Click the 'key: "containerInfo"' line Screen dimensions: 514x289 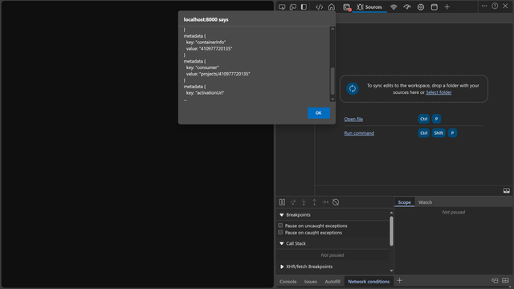206,43
